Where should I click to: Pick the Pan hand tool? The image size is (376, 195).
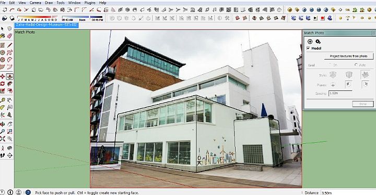(x=9, y=124)
